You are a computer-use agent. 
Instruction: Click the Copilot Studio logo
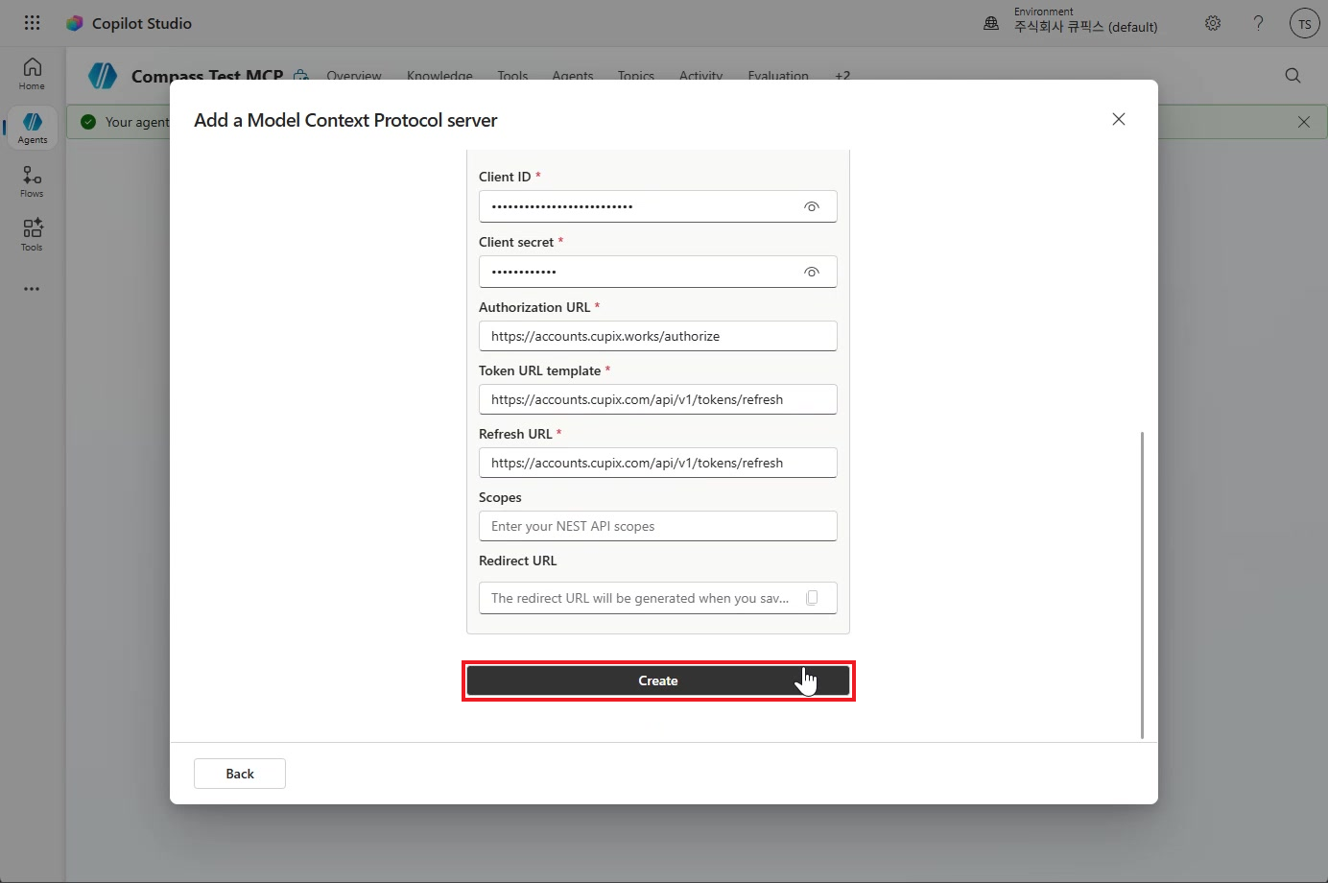75,23
